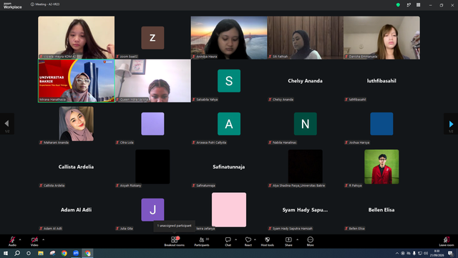
Task: Select the Chelsy Ananda name tile
Action: pyautogui.click(x=306, y=81)
